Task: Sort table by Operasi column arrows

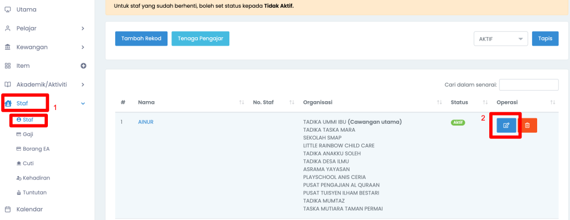Action: click(553, 102)
